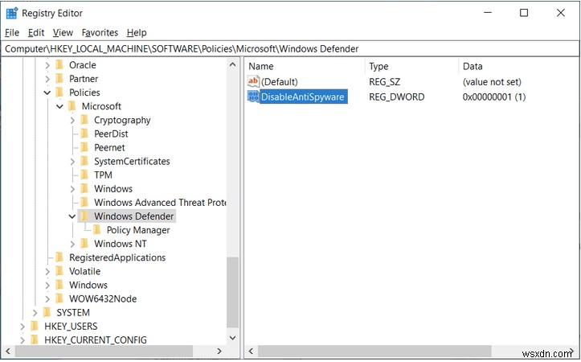This screenshot has width=581, height=362.
Task: Click tree pane horizontal scrollbar left arrow
Action: pos(8,351)
